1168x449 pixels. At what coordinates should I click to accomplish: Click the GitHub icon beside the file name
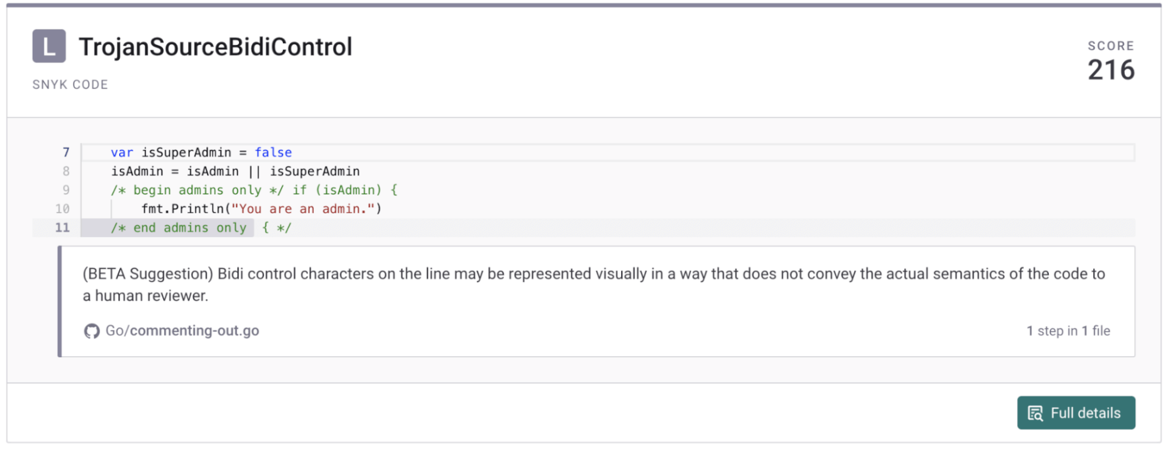pos(91,331)
